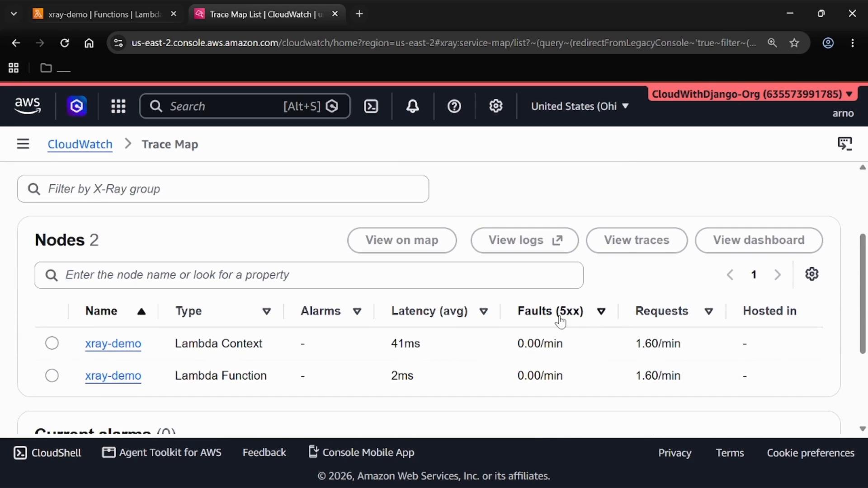Open the CloudWatch breadcrumb link
Image resolution: width=868 pixels, height=488 pixels.
click(x=80, y=144)
